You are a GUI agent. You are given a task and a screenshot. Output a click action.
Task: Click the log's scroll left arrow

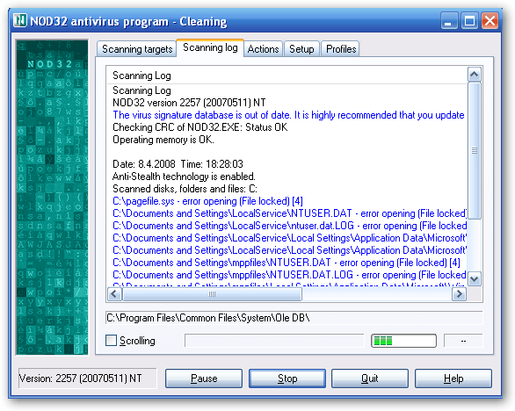click(114, 294)
